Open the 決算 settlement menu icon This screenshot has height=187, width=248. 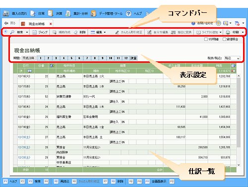[51, 13]
